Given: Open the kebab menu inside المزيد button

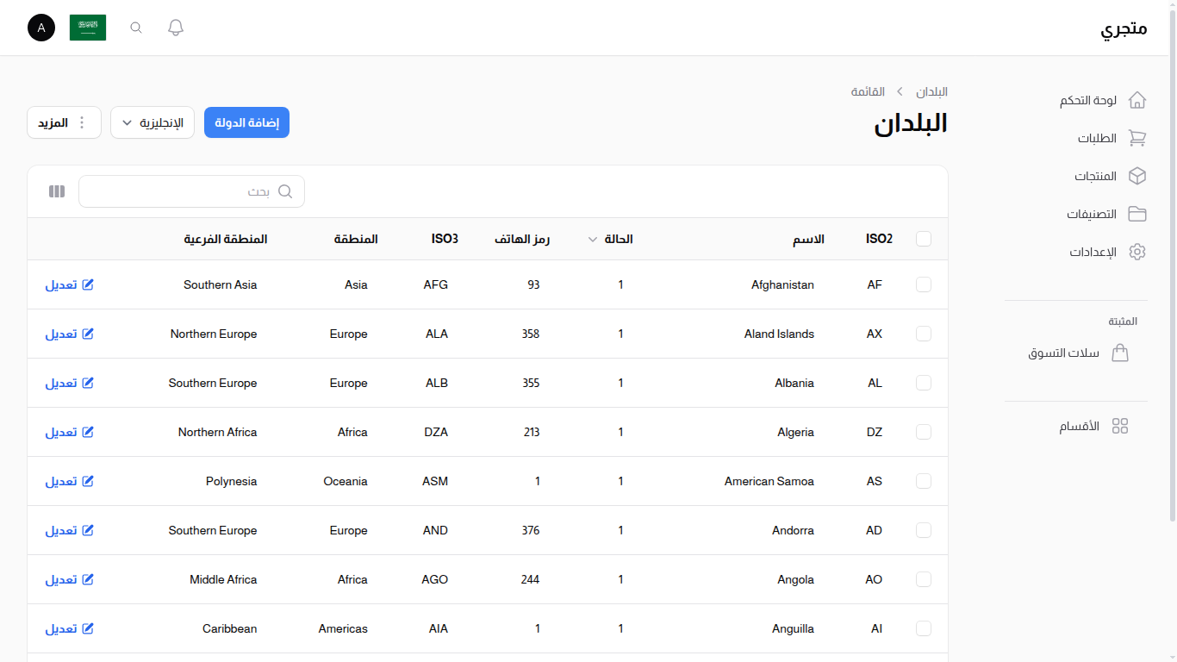Looking at the screenshot, I should tap(83, 122).
